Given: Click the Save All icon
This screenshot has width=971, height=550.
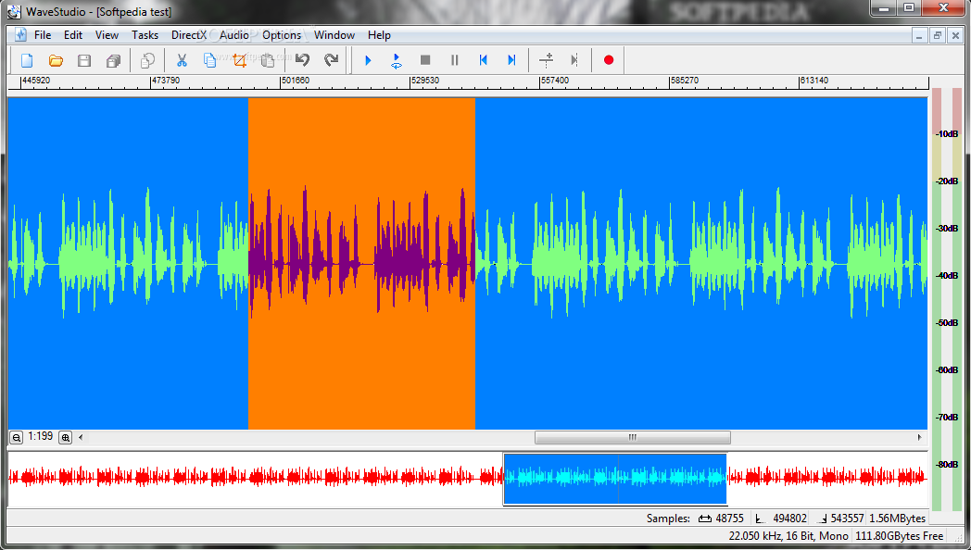Looking at the screenshot, I should click(x=113, y=60).
